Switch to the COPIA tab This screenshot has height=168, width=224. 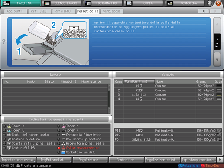(x=144, y=3)
